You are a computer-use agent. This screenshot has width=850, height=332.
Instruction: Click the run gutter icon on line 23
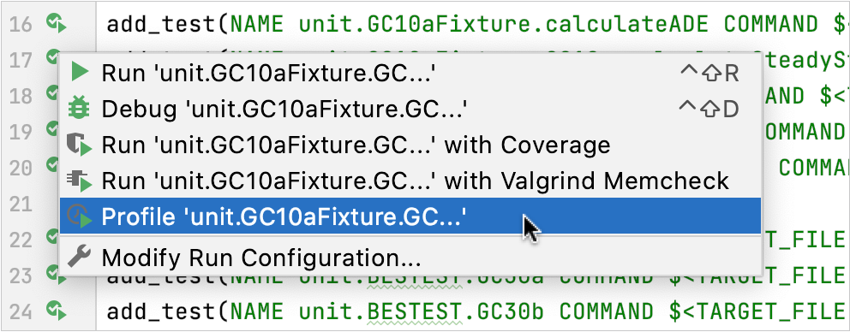point(56,275)
